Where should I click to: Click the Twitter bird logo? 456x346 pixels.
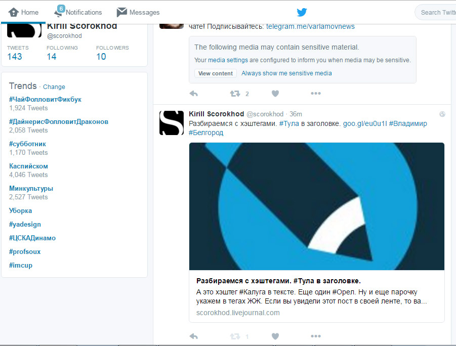point(302,12)
